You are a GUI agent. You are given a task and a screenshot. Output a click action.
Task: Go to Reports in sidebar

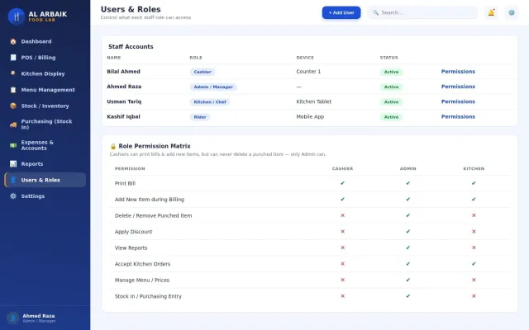click(45, 164)
